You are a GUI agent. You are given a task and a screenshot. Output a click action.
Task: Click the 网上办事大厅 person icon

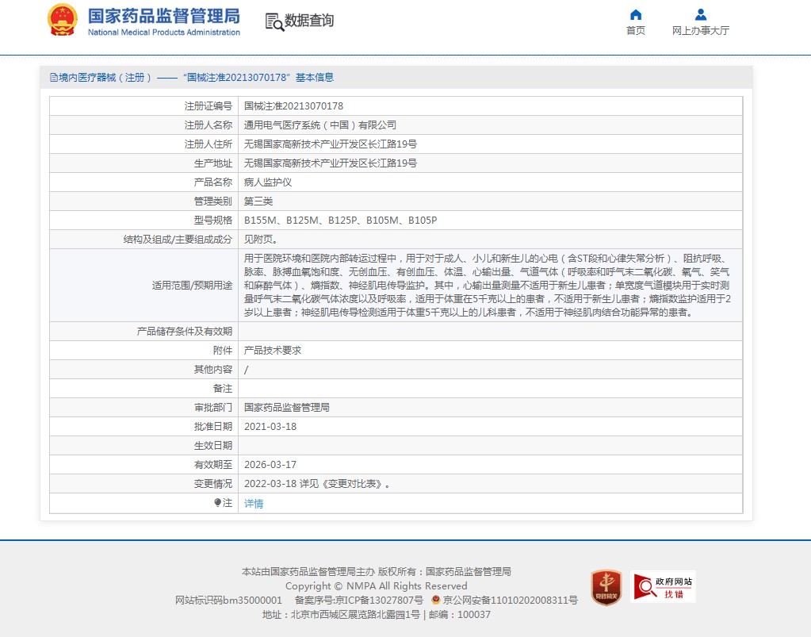[700, 14]
